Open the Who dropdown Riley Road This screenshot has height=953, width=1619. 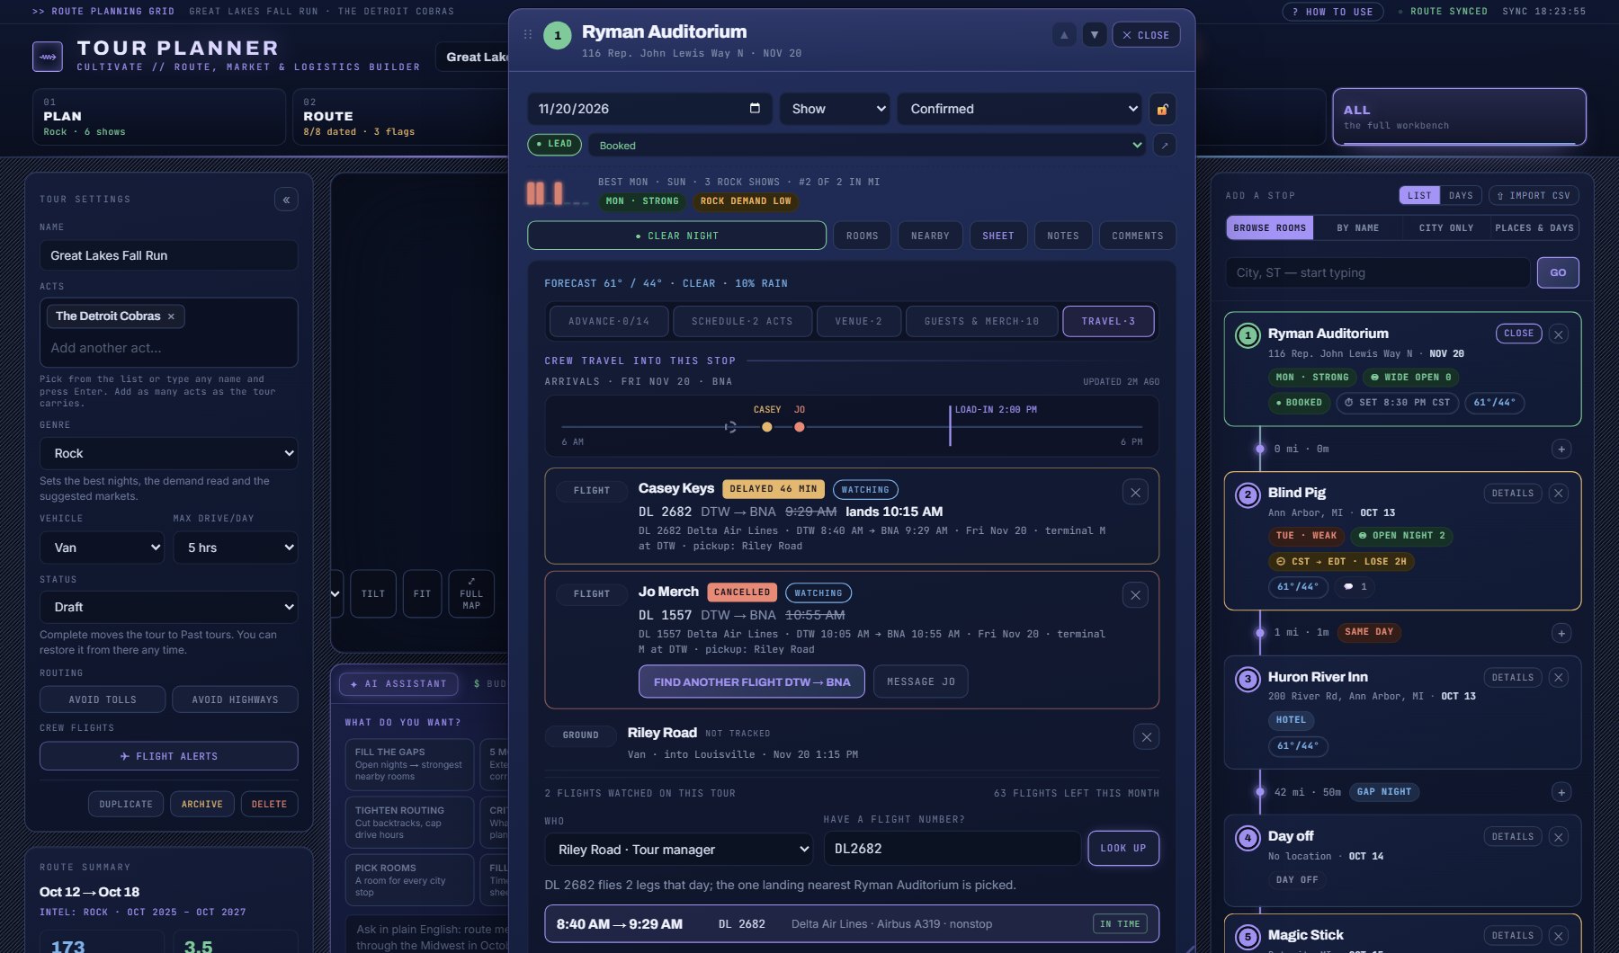pyautogui.click(x=679, y=850)
